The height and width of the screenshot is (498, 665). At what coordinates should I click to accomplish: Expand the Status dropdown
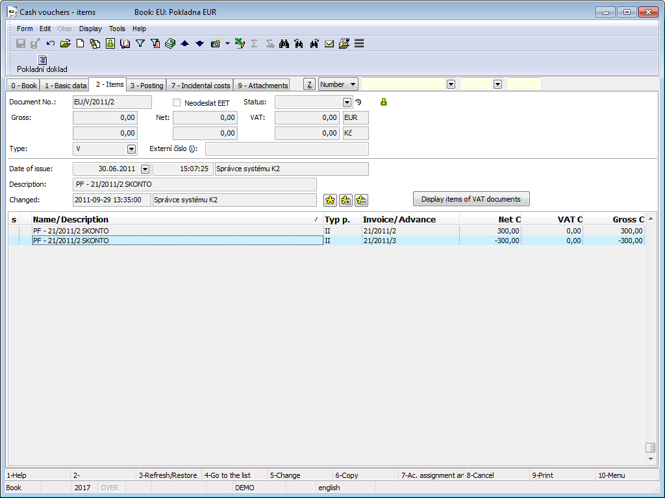click(x=347, y=102)
